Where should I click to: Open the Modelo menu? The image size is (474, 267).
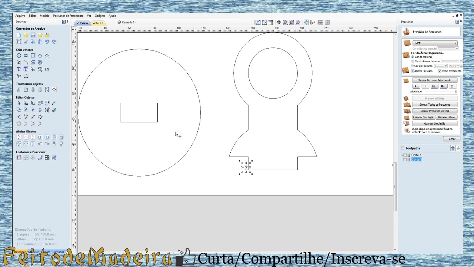45,16
